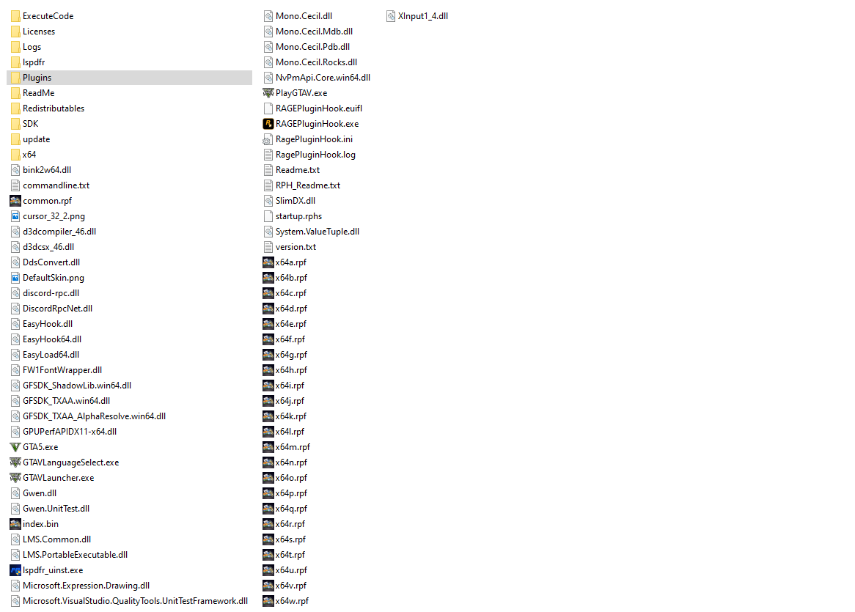Select the Licenses folder name
This screenshot has width=855, height=612.
coord(39,31)
